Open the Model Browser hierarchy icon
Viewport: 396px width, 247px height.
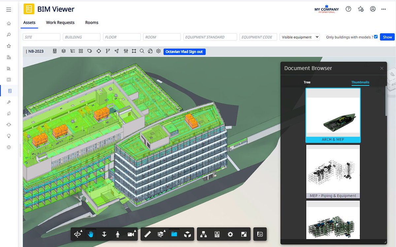tap(204, 234)
